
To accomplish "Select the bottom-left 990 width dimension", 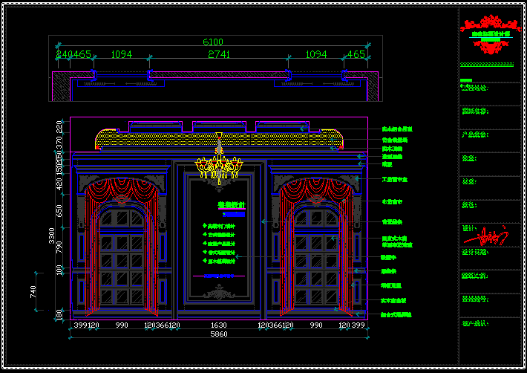I will pos(122,325).
